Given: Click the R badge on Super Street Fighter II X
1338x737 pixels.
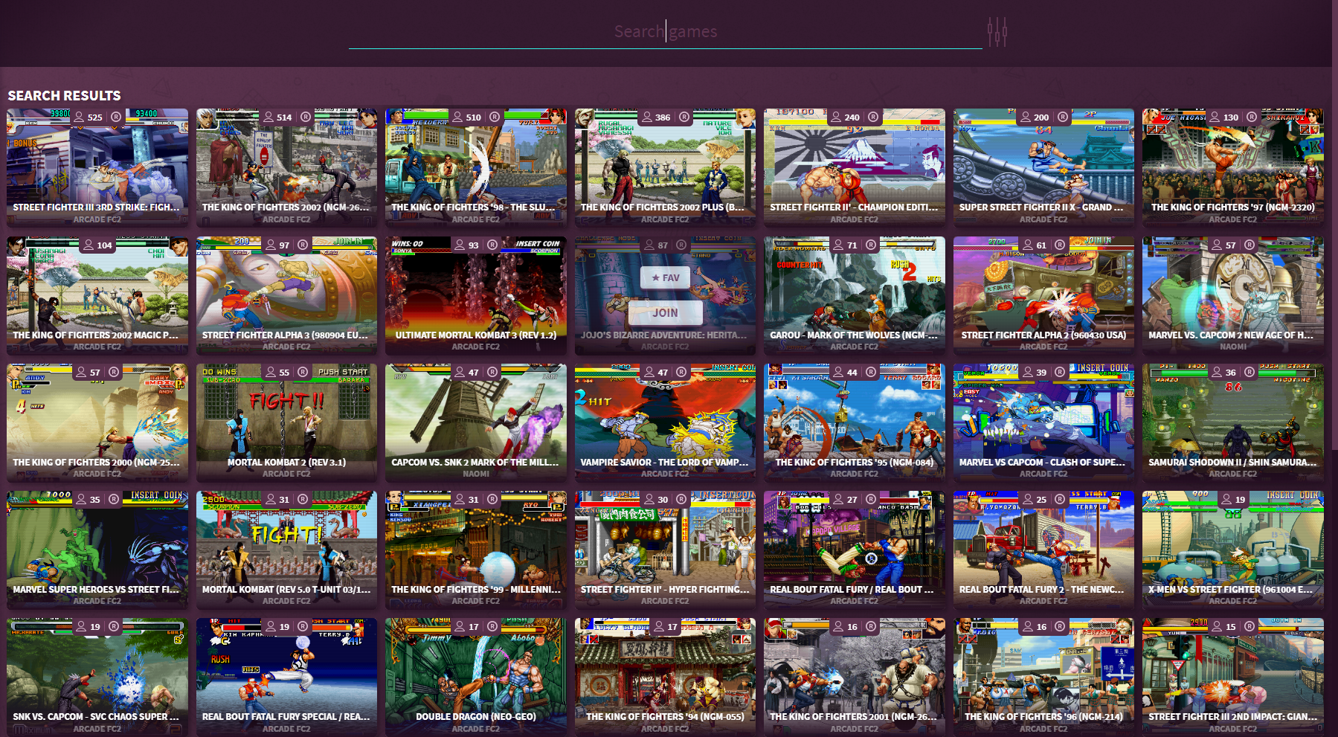Looking at the screenshot, I should (1063, 118).
